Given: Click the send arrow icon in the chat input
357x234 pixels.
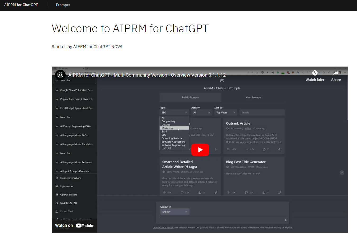Looking at the screenshot, I should click(x=286, y=220).
